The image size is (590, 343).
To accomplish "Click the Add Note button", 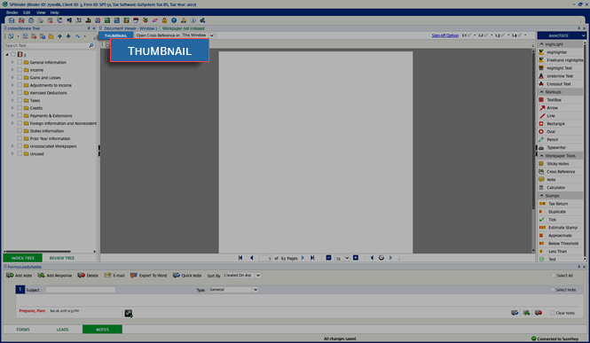I will point(20,276).
